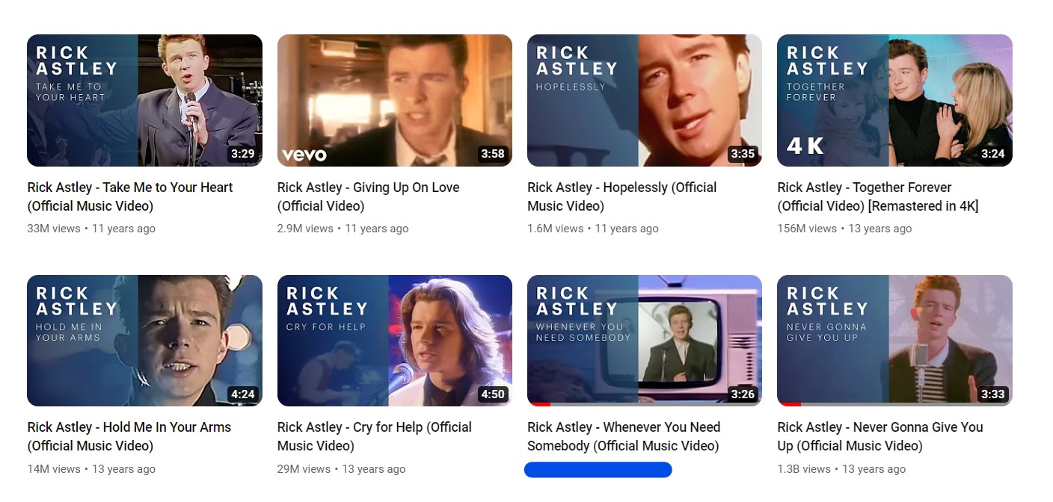Viewport: 1053px width, 502px height.
Task: Click the Giving Up On Love title link
Action: tap(368, 196)
